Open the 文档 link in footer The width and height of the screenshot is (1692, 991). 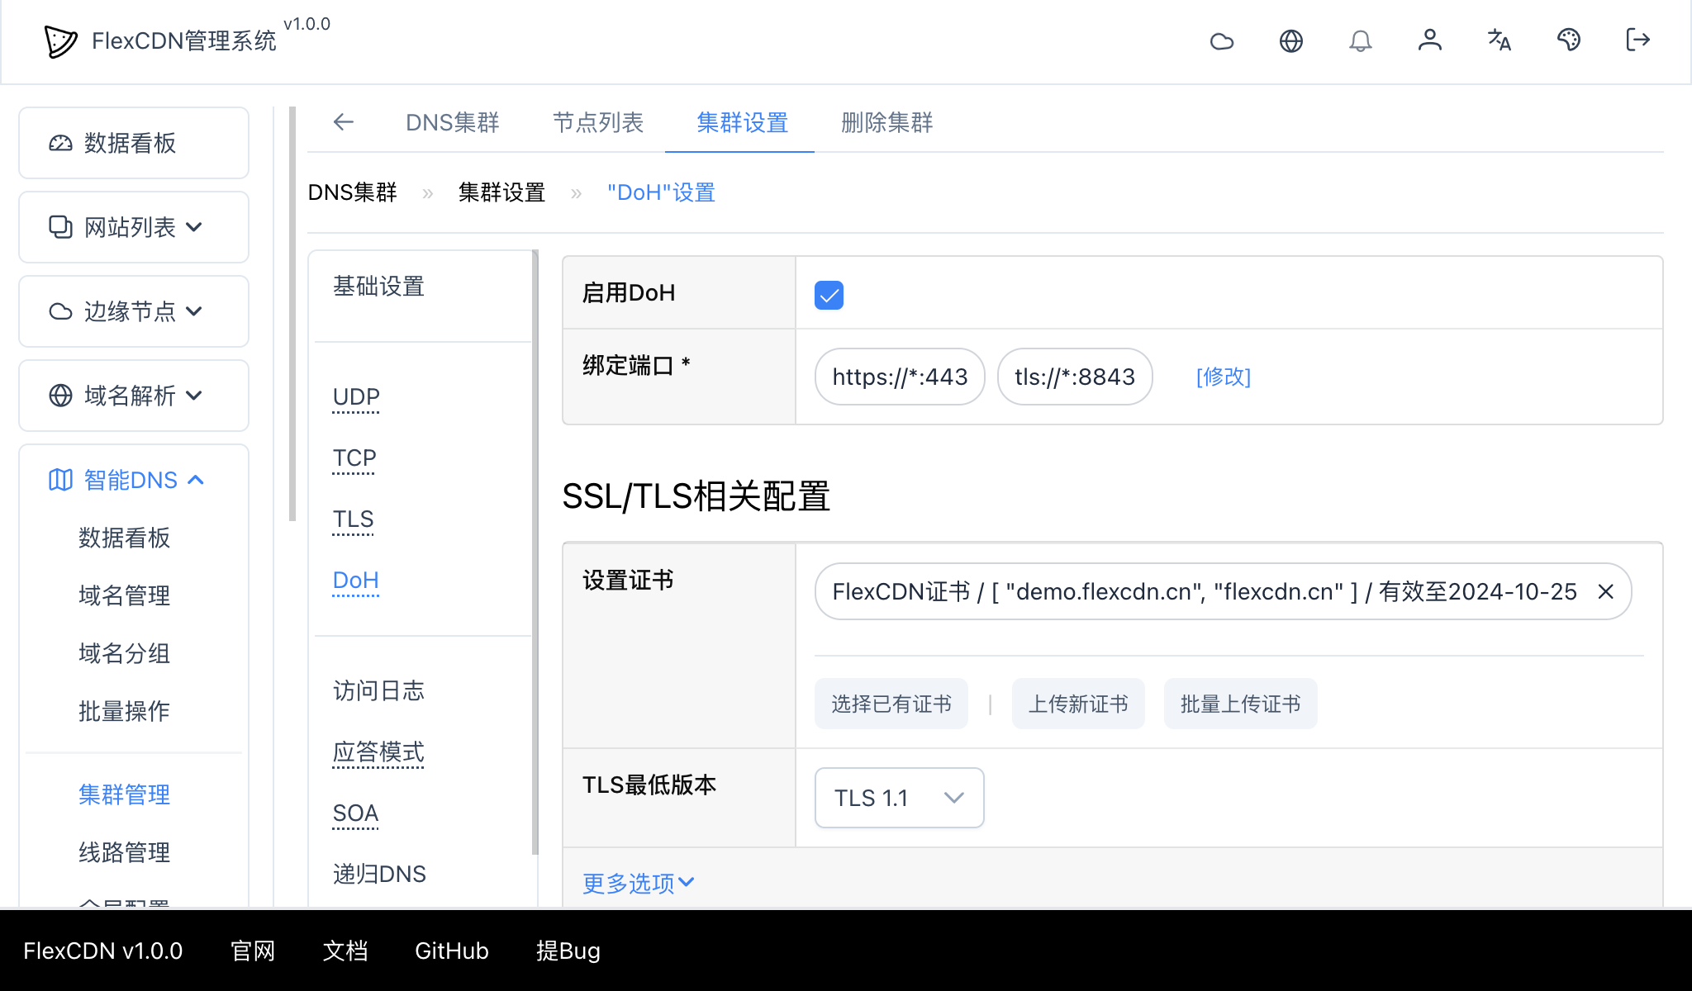(x=345, y=951)
